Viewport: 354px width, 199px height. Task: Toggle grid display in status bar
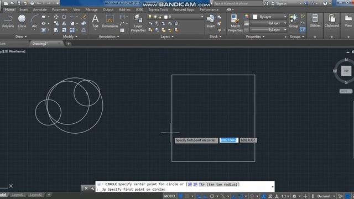click(181, 196)
